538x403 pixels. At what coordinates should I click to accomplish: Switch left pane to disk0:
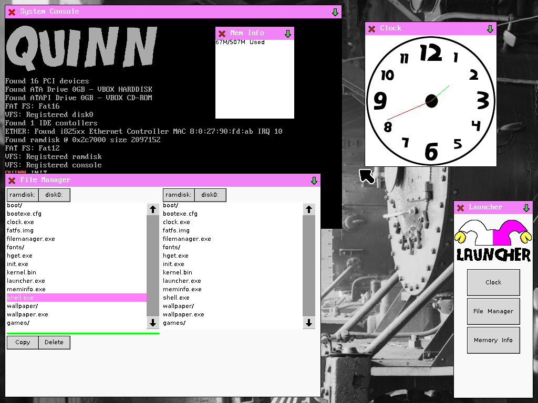[x=54, y=195]
